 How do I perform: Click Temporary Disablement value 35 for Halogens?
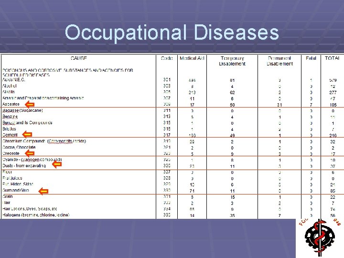232,215
